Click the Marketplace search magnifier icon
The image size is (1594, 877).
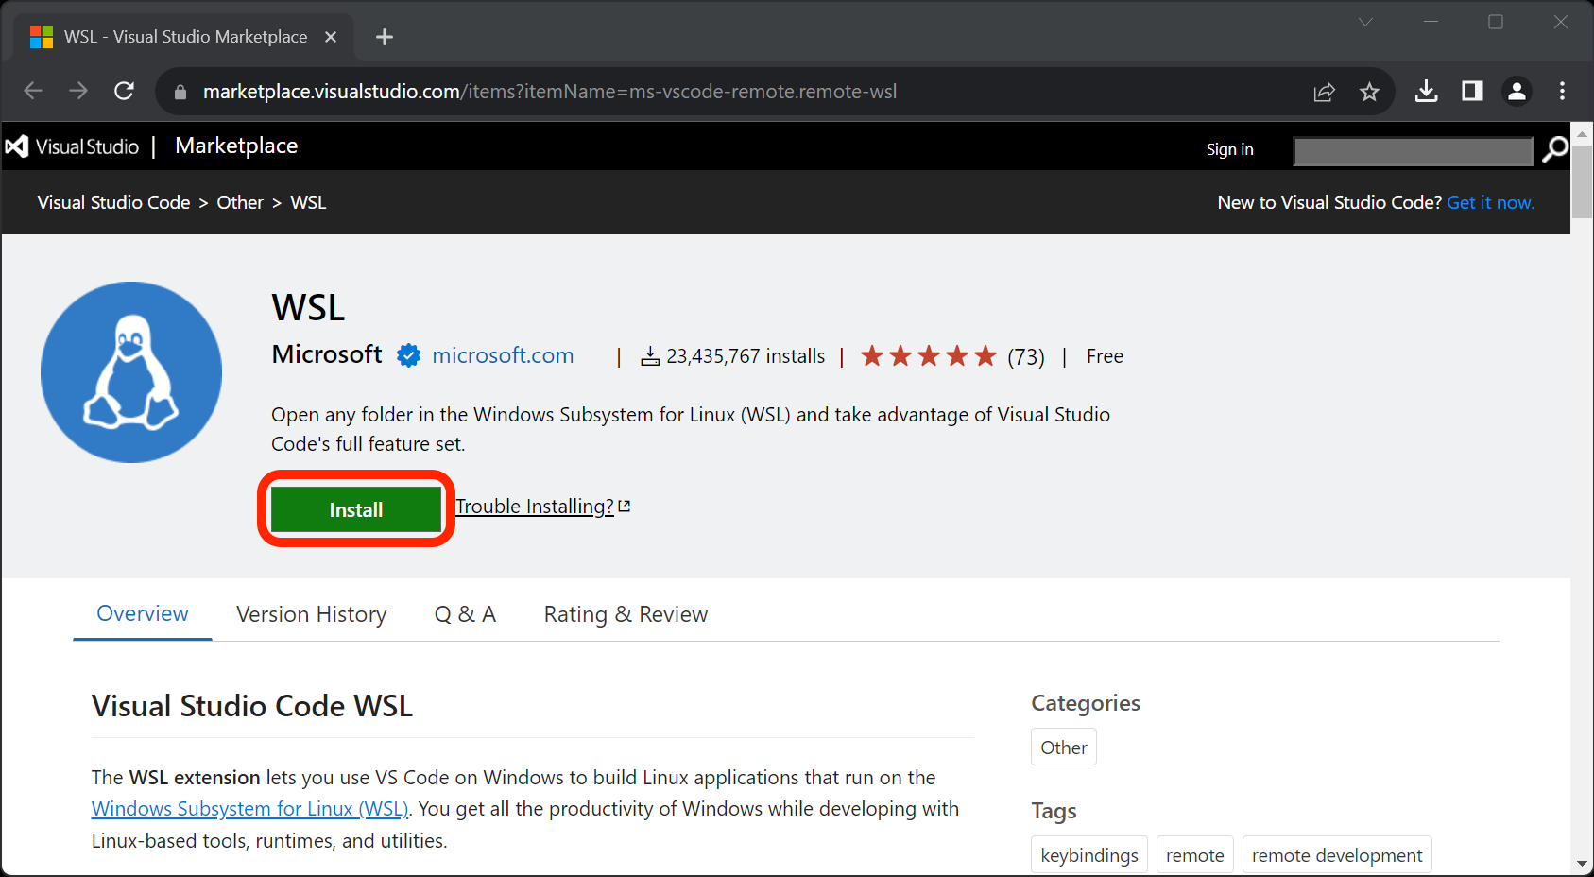[x=1554, y=149]
